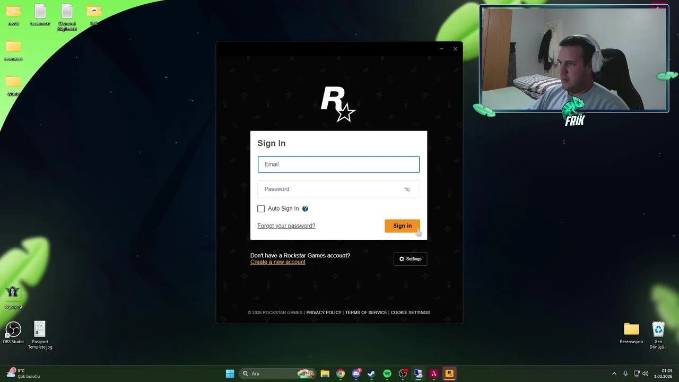Click Rockstar Games Launcher taskbar icon
Viewport: 679px width, 382px height.
[x=449, y=374]
